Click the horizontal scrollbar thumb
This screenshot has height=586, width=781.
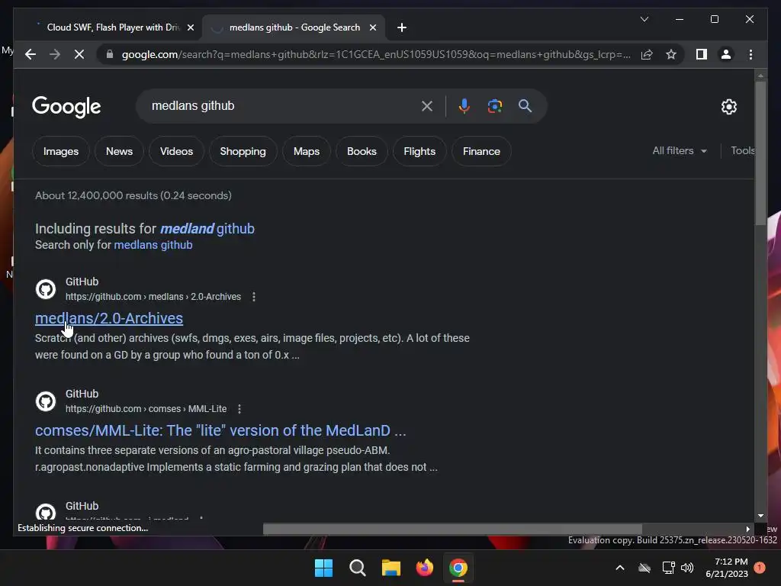coord(452,529)
